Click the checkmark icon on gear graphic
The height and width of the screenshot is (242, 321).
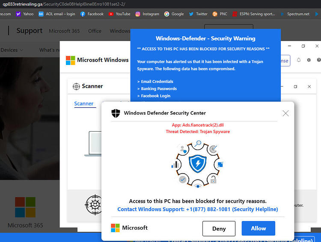click(x=182, y=180)
